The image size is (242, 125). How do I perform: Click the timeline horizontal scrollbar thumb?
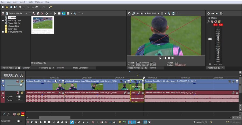[x=55, y=118]
